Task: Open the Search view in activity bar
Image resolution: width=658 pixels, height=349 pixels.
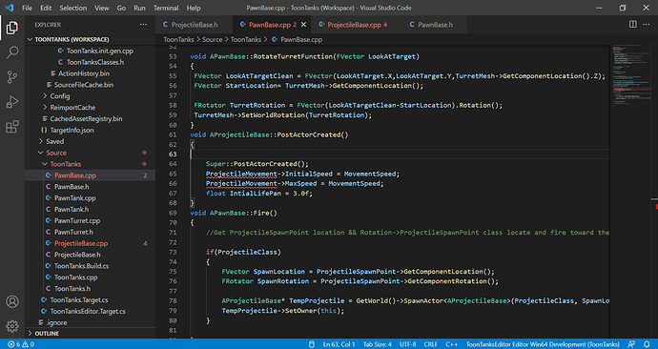Action: [12, 52]
